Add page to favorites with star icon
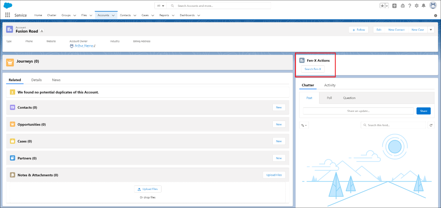The height and width of the screenshot is (208, 441). click(382, 6)
